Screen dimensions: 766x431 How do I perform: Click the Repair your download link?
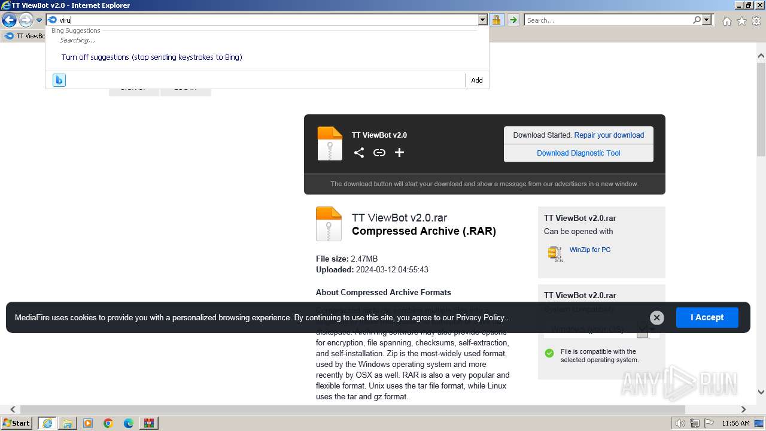click(x=609, y=135)
